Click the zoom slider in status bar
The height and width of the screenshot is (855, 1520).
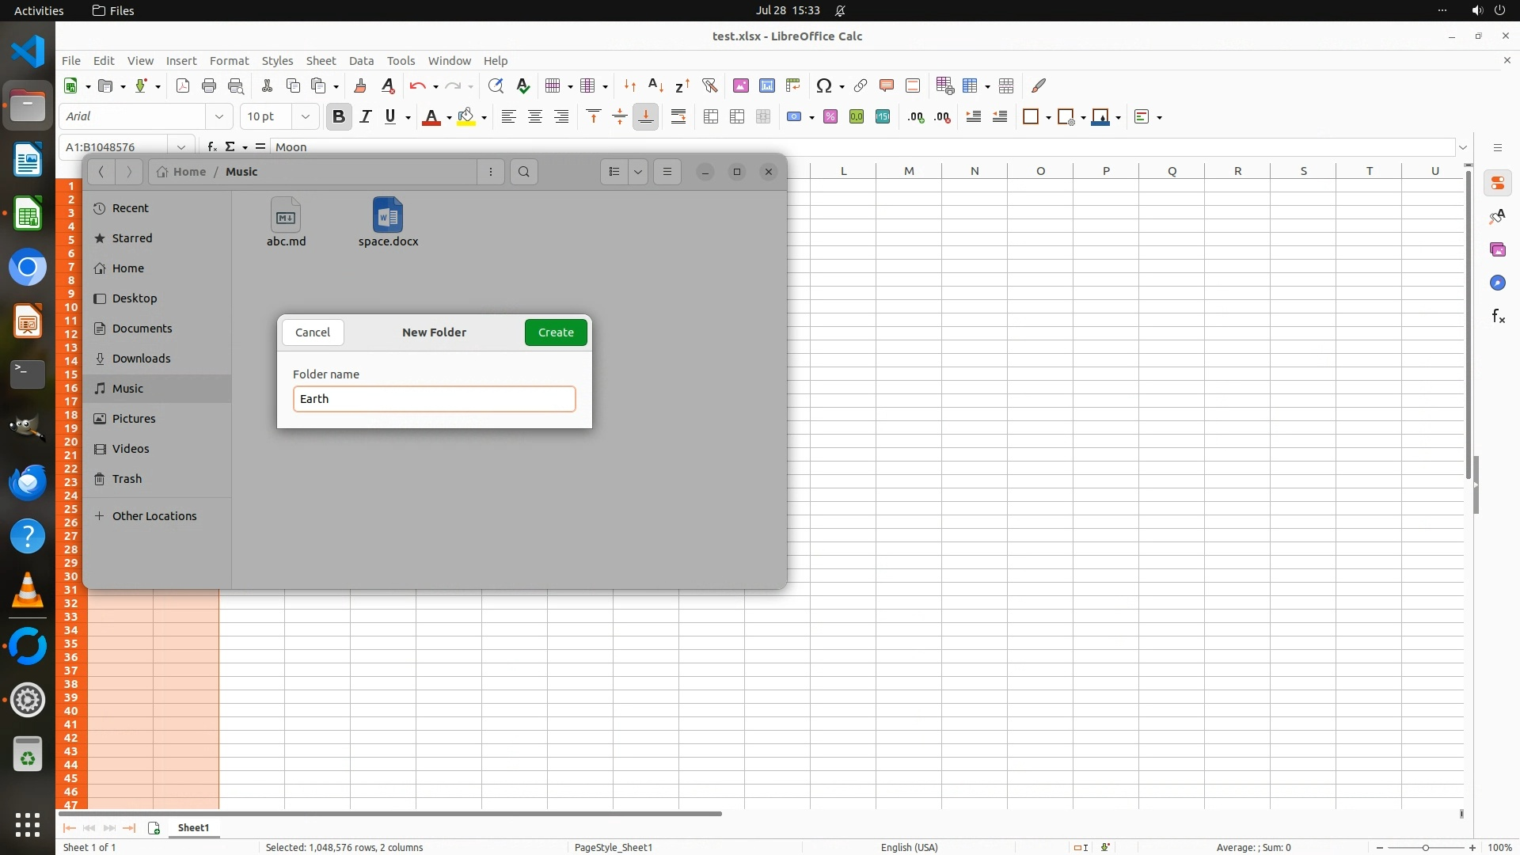click(x=1425, y=847)
